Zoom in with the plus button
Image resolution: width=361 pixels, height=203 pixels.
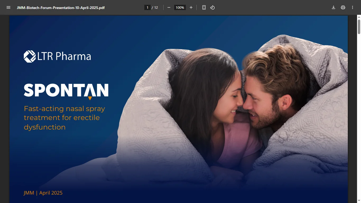[x=191, y=7]
